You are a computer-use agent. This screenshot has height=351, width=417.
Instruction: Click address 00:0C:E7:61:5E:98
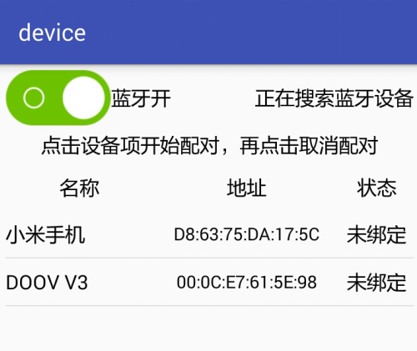(x=247, y=282)
